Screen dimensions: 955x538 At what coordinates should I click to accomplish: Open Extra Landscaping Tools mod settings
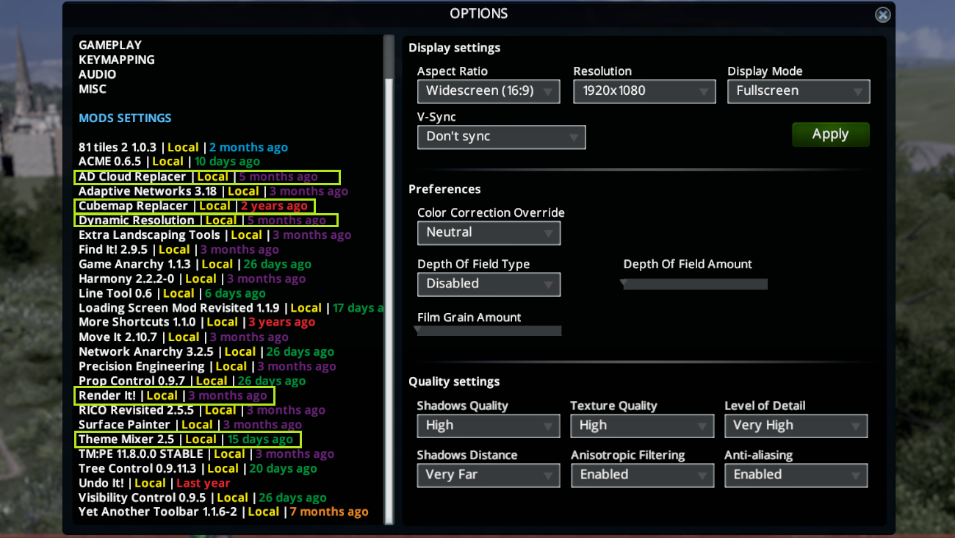pyautogui.click(x=215, y=235)
